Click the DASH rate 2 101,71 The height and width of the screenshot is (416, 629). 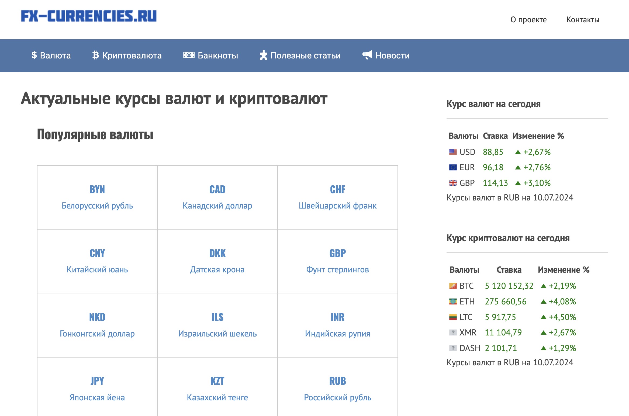point(501,348)
